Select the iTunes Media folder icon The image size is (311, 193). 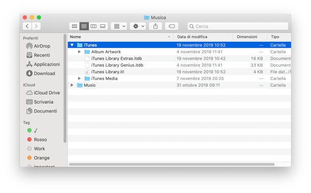click(x=87, y=78)
